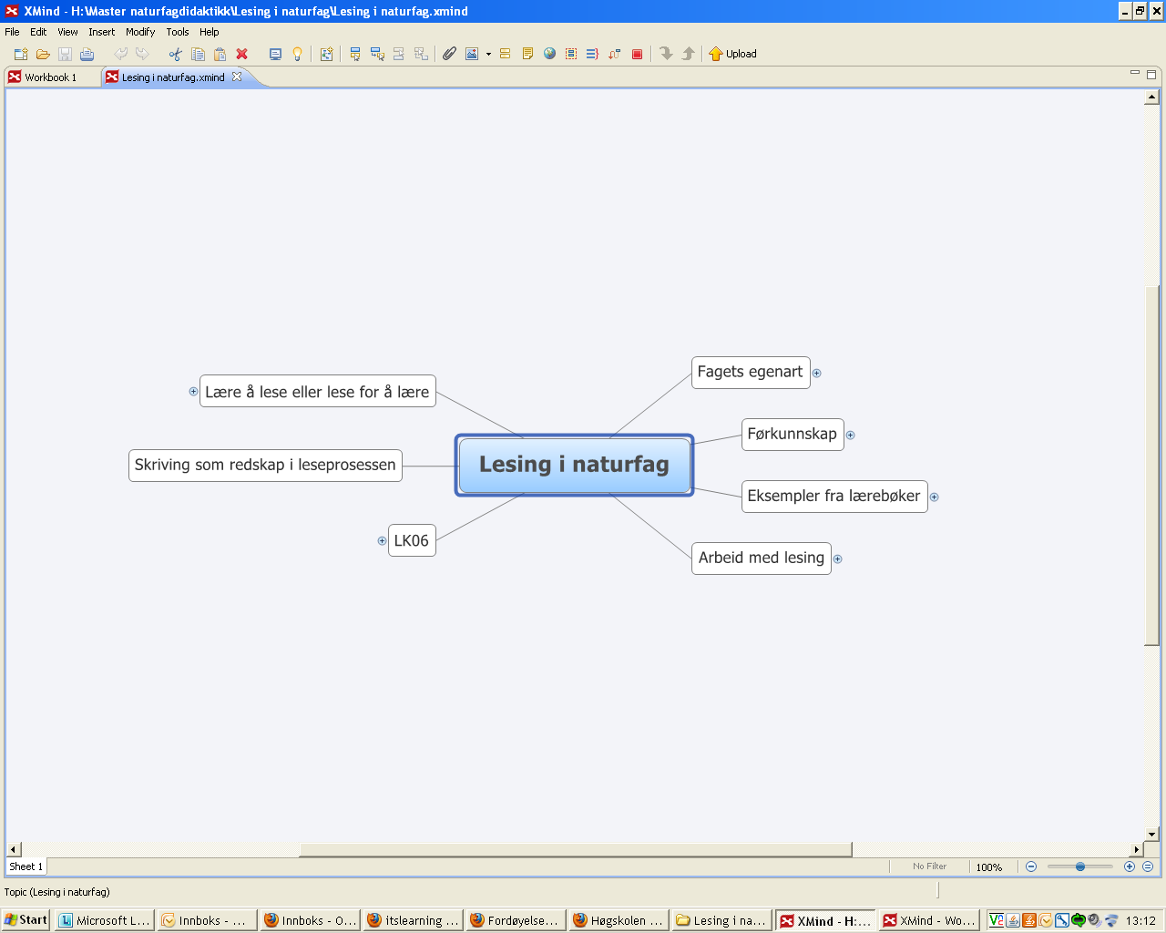This screenshot has width=1166, height=933.
Task: Insert parent topic icon
Action: pos(421,54)
